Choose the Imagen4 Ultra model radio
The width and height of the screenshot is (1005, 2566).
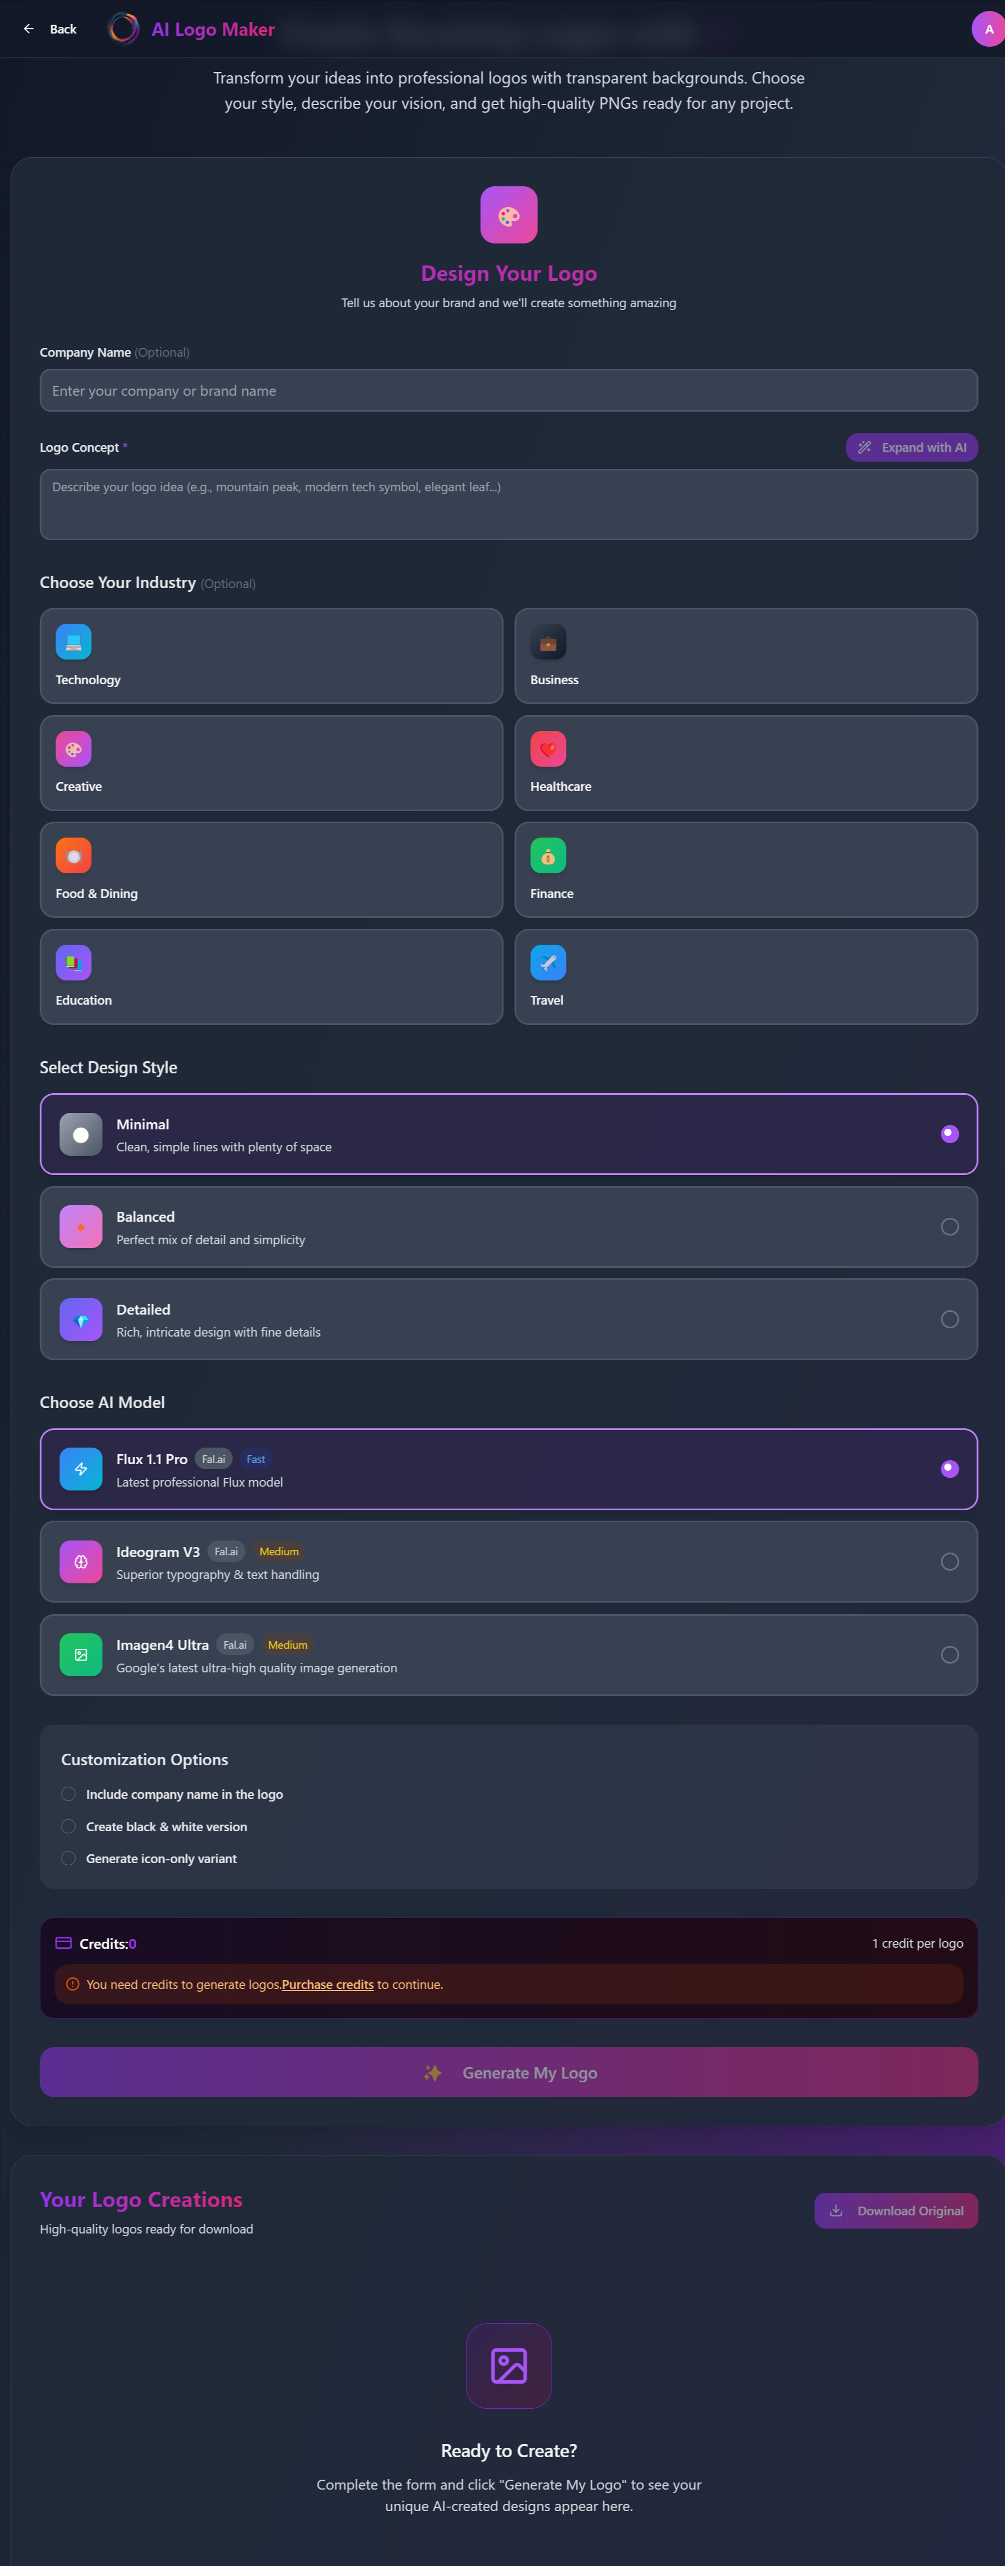(949, 1655)
